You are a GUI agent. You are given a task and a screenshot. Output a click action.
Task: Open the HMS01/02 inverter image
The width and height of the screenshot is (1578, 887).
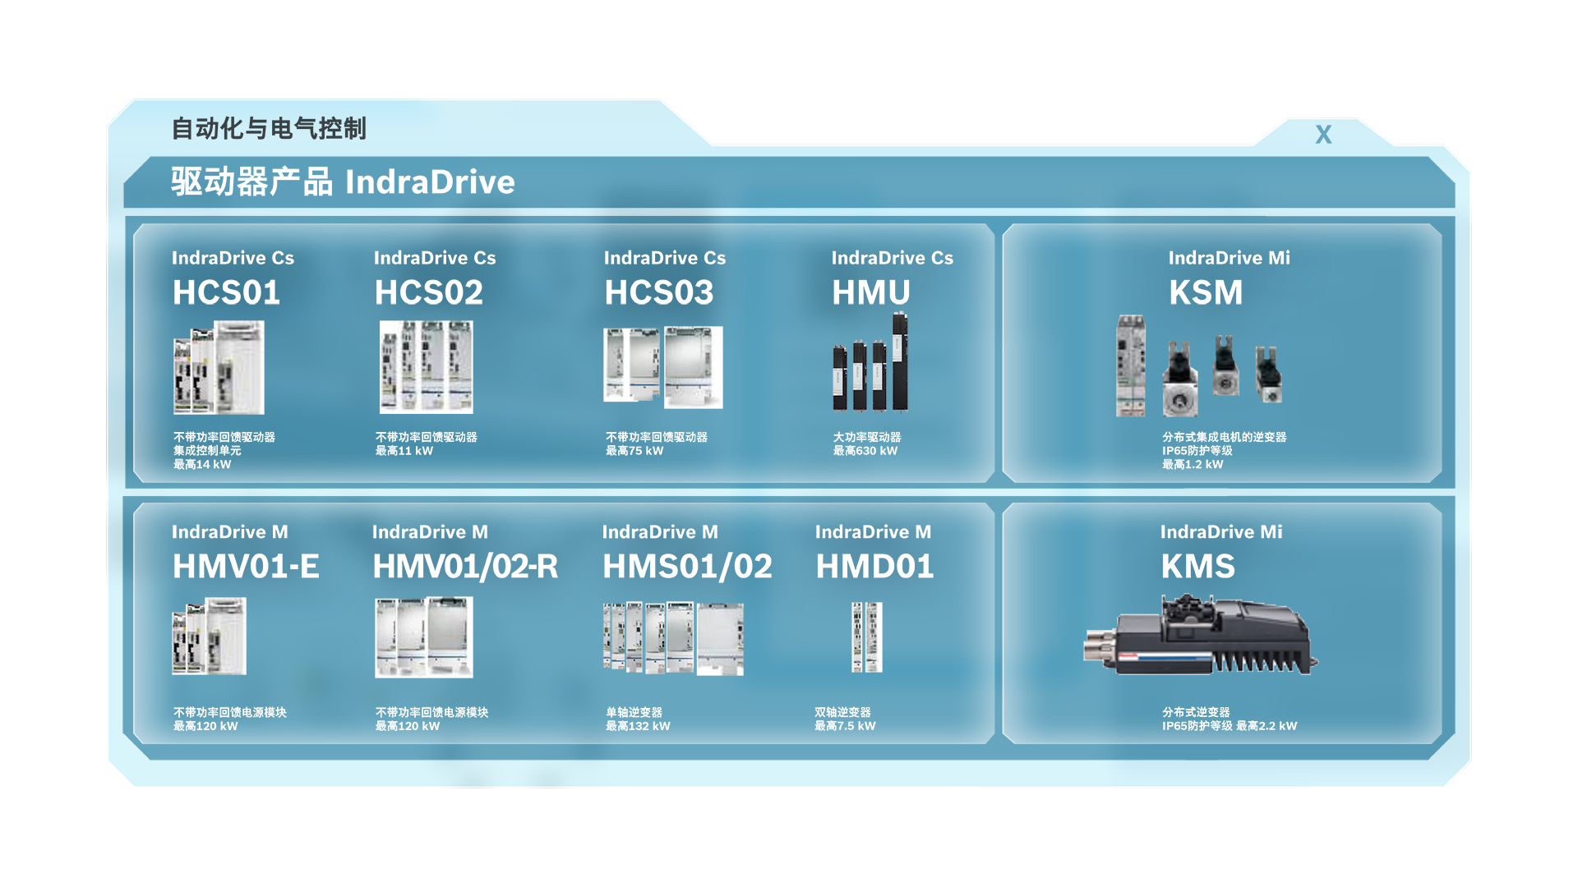point(673,638)
